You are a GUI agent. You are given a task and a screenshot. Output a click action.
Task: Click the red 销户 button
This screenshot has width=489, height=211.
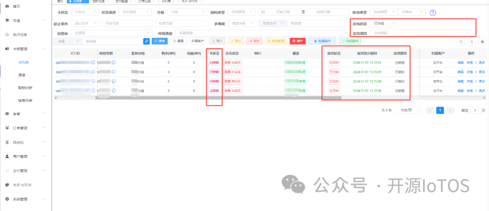click(x=297, y=41)
